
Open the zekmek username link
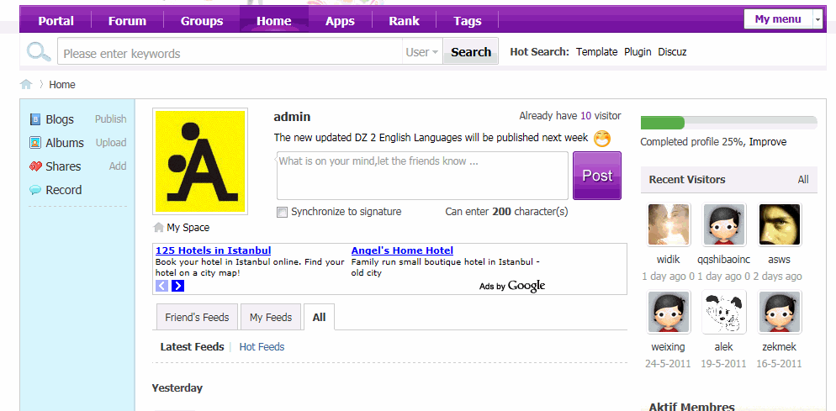pos(779,347)
